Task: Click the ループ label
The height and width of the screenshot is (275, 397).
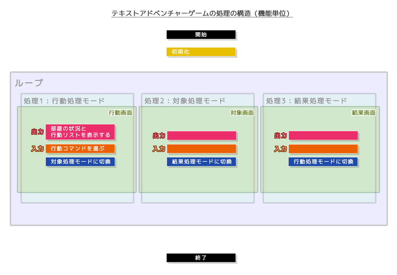Action: pyautogui.click(x=29, y=83)
